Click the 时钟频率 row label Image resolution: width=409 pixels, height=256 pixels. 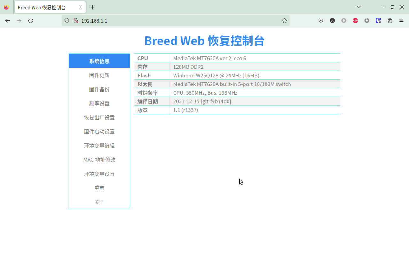point(148,93)
